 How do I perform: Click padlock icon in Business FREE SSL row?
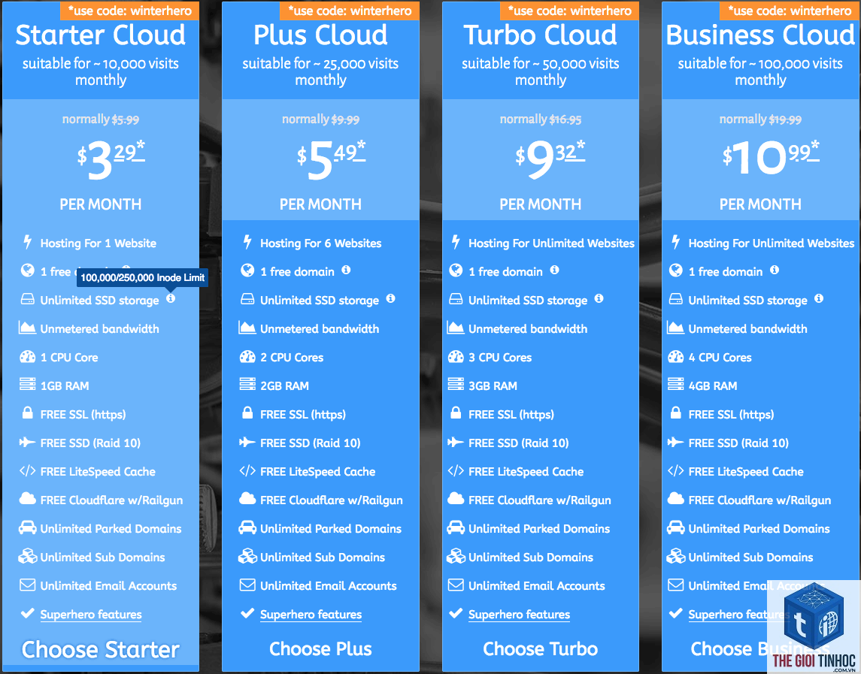(675, 413)
